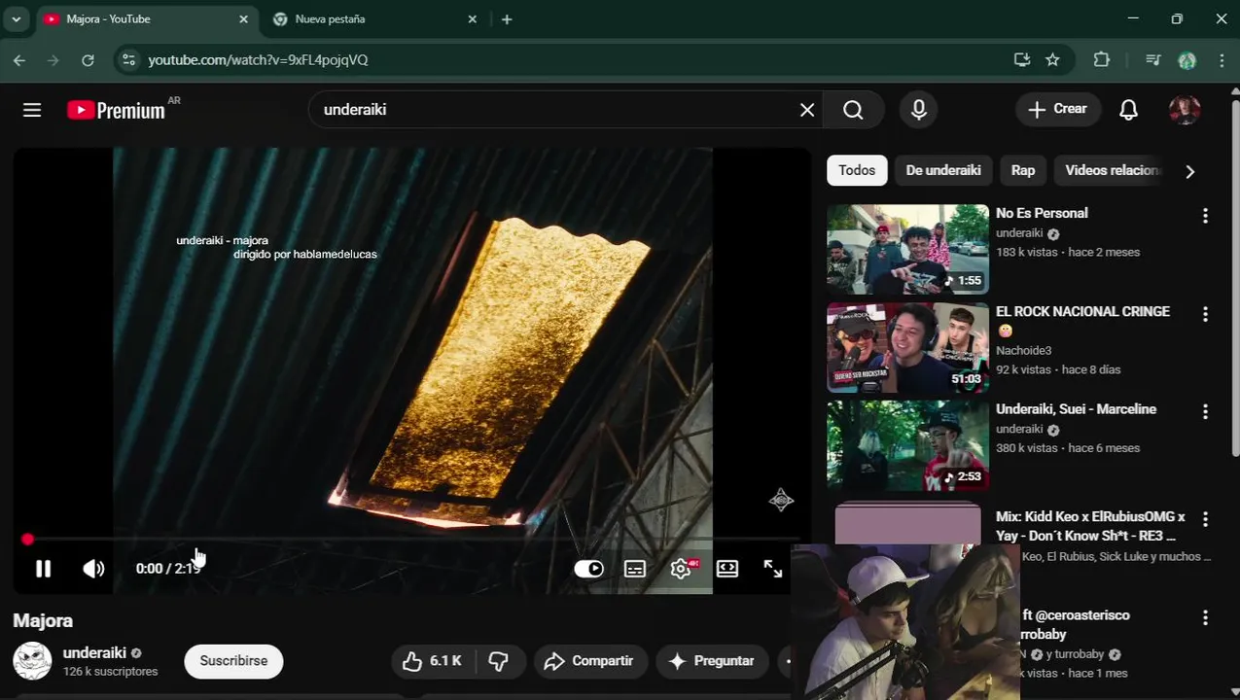Open Extensions puzzle icon
1240x700 pixels.
coord(1101,60)
